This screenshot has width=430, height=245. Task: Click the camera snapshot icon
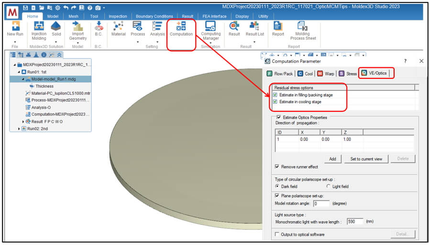click(98, 8)
